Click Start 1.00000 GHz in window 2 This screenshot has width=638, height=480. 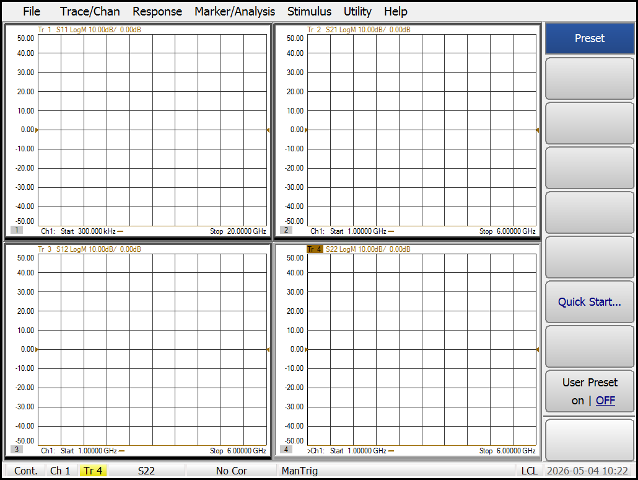[358, 231]
